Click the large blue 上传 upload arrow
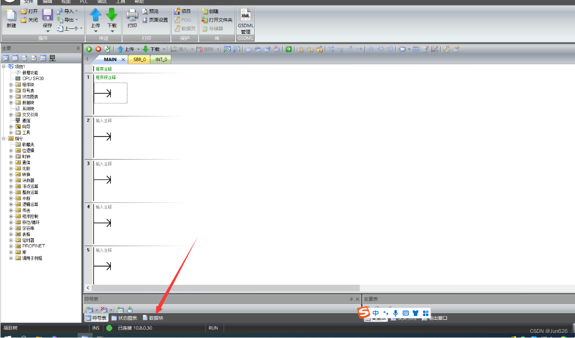The height and width of the screenshot is (338, 575). click(x=95, y=15)
